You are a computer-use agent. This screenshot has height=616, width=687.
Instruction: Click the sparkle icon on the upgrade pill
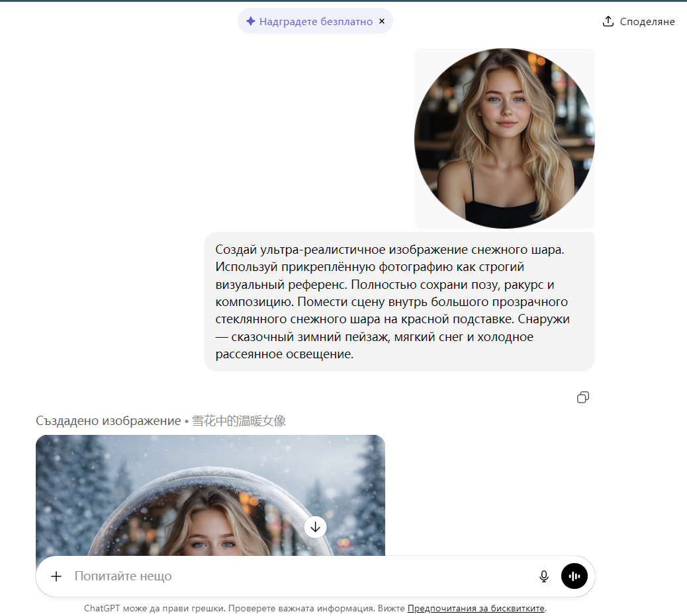(x=250, y=20)
